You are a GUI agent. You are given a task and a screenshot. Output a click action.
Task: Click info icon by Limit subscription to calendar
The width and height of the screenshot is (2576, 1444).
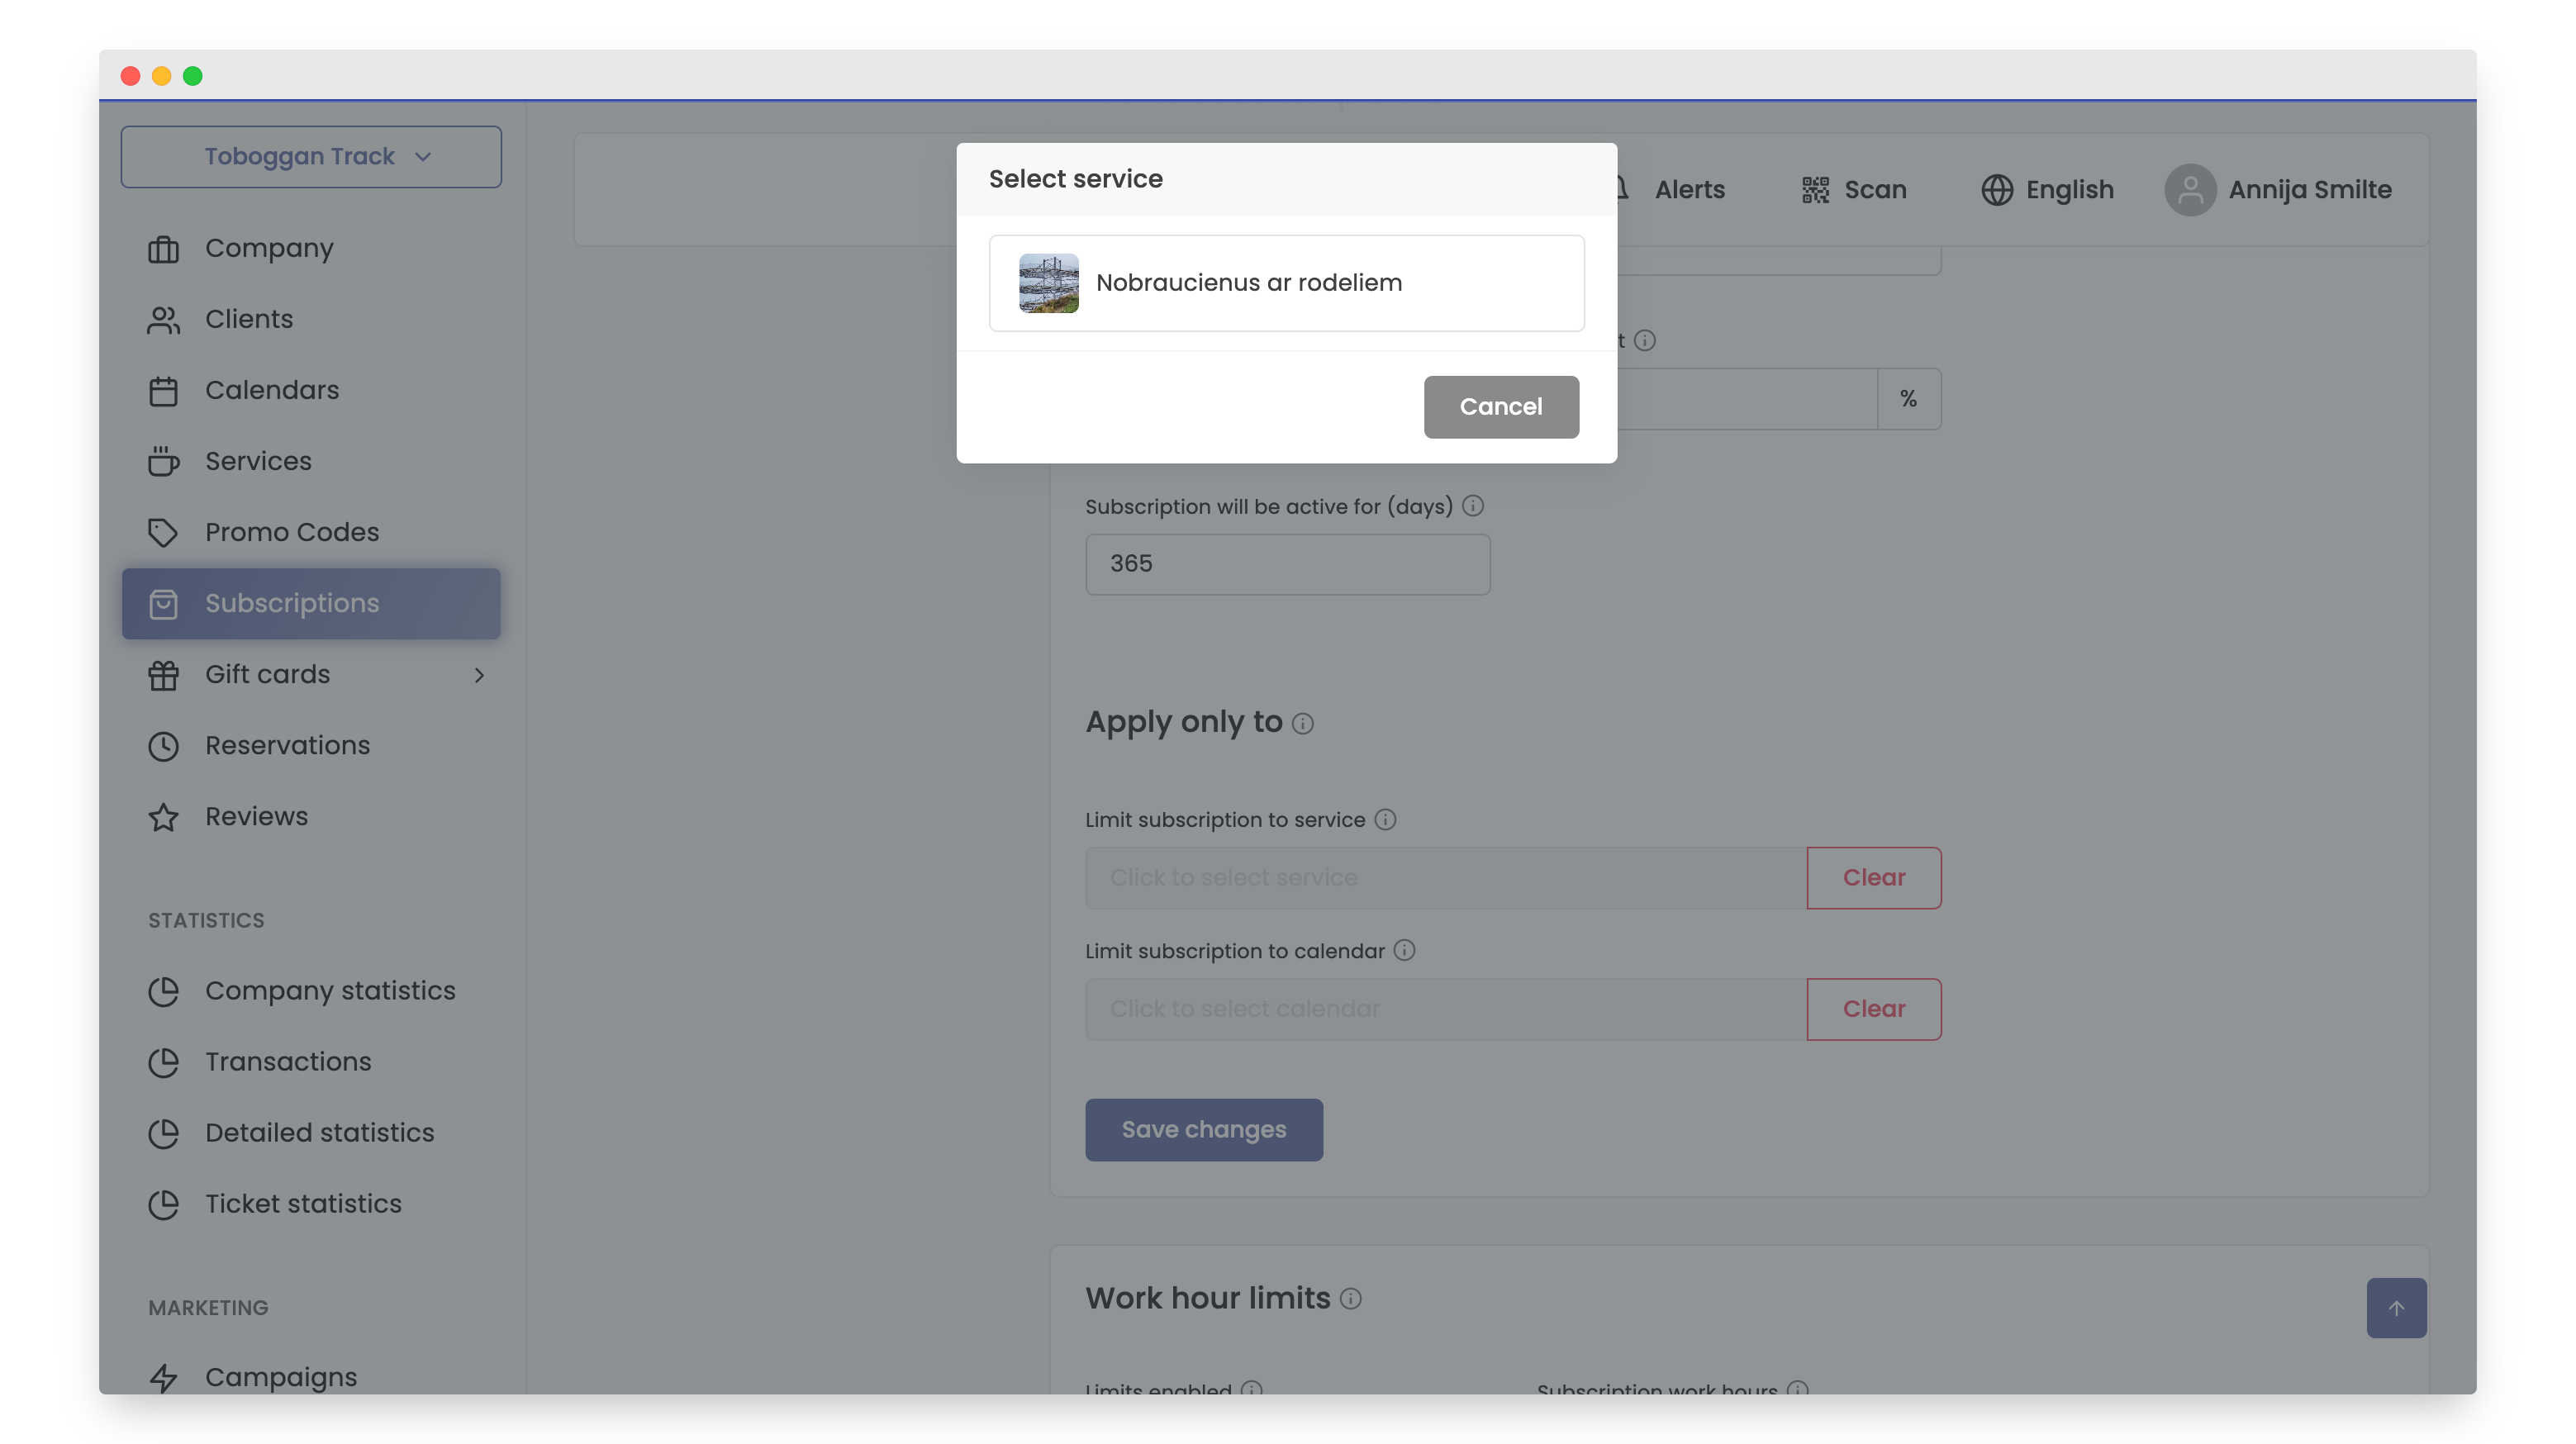1404,950
